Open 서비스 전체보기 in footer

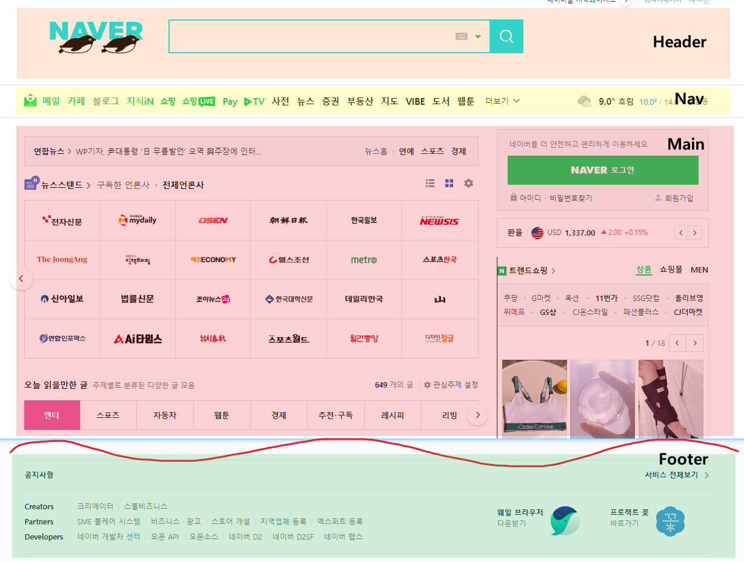tap(677, 475)
